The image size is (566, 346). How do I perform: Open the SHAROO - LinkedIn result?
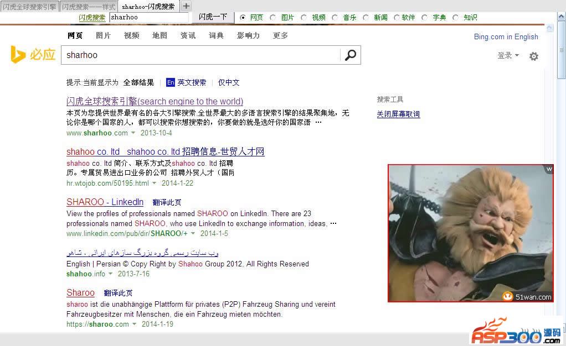tap(105, 202)
